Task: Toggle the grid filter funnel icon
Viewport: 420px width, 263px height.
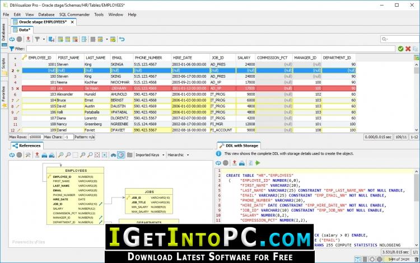Action: point(37,39)
